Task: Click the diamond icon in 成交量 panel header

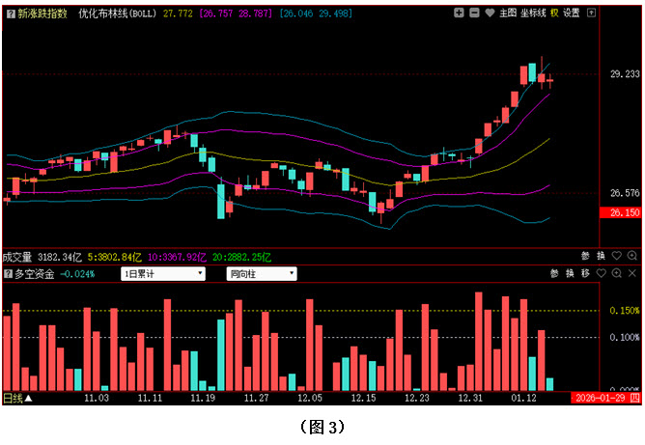Action: [616, 257]
